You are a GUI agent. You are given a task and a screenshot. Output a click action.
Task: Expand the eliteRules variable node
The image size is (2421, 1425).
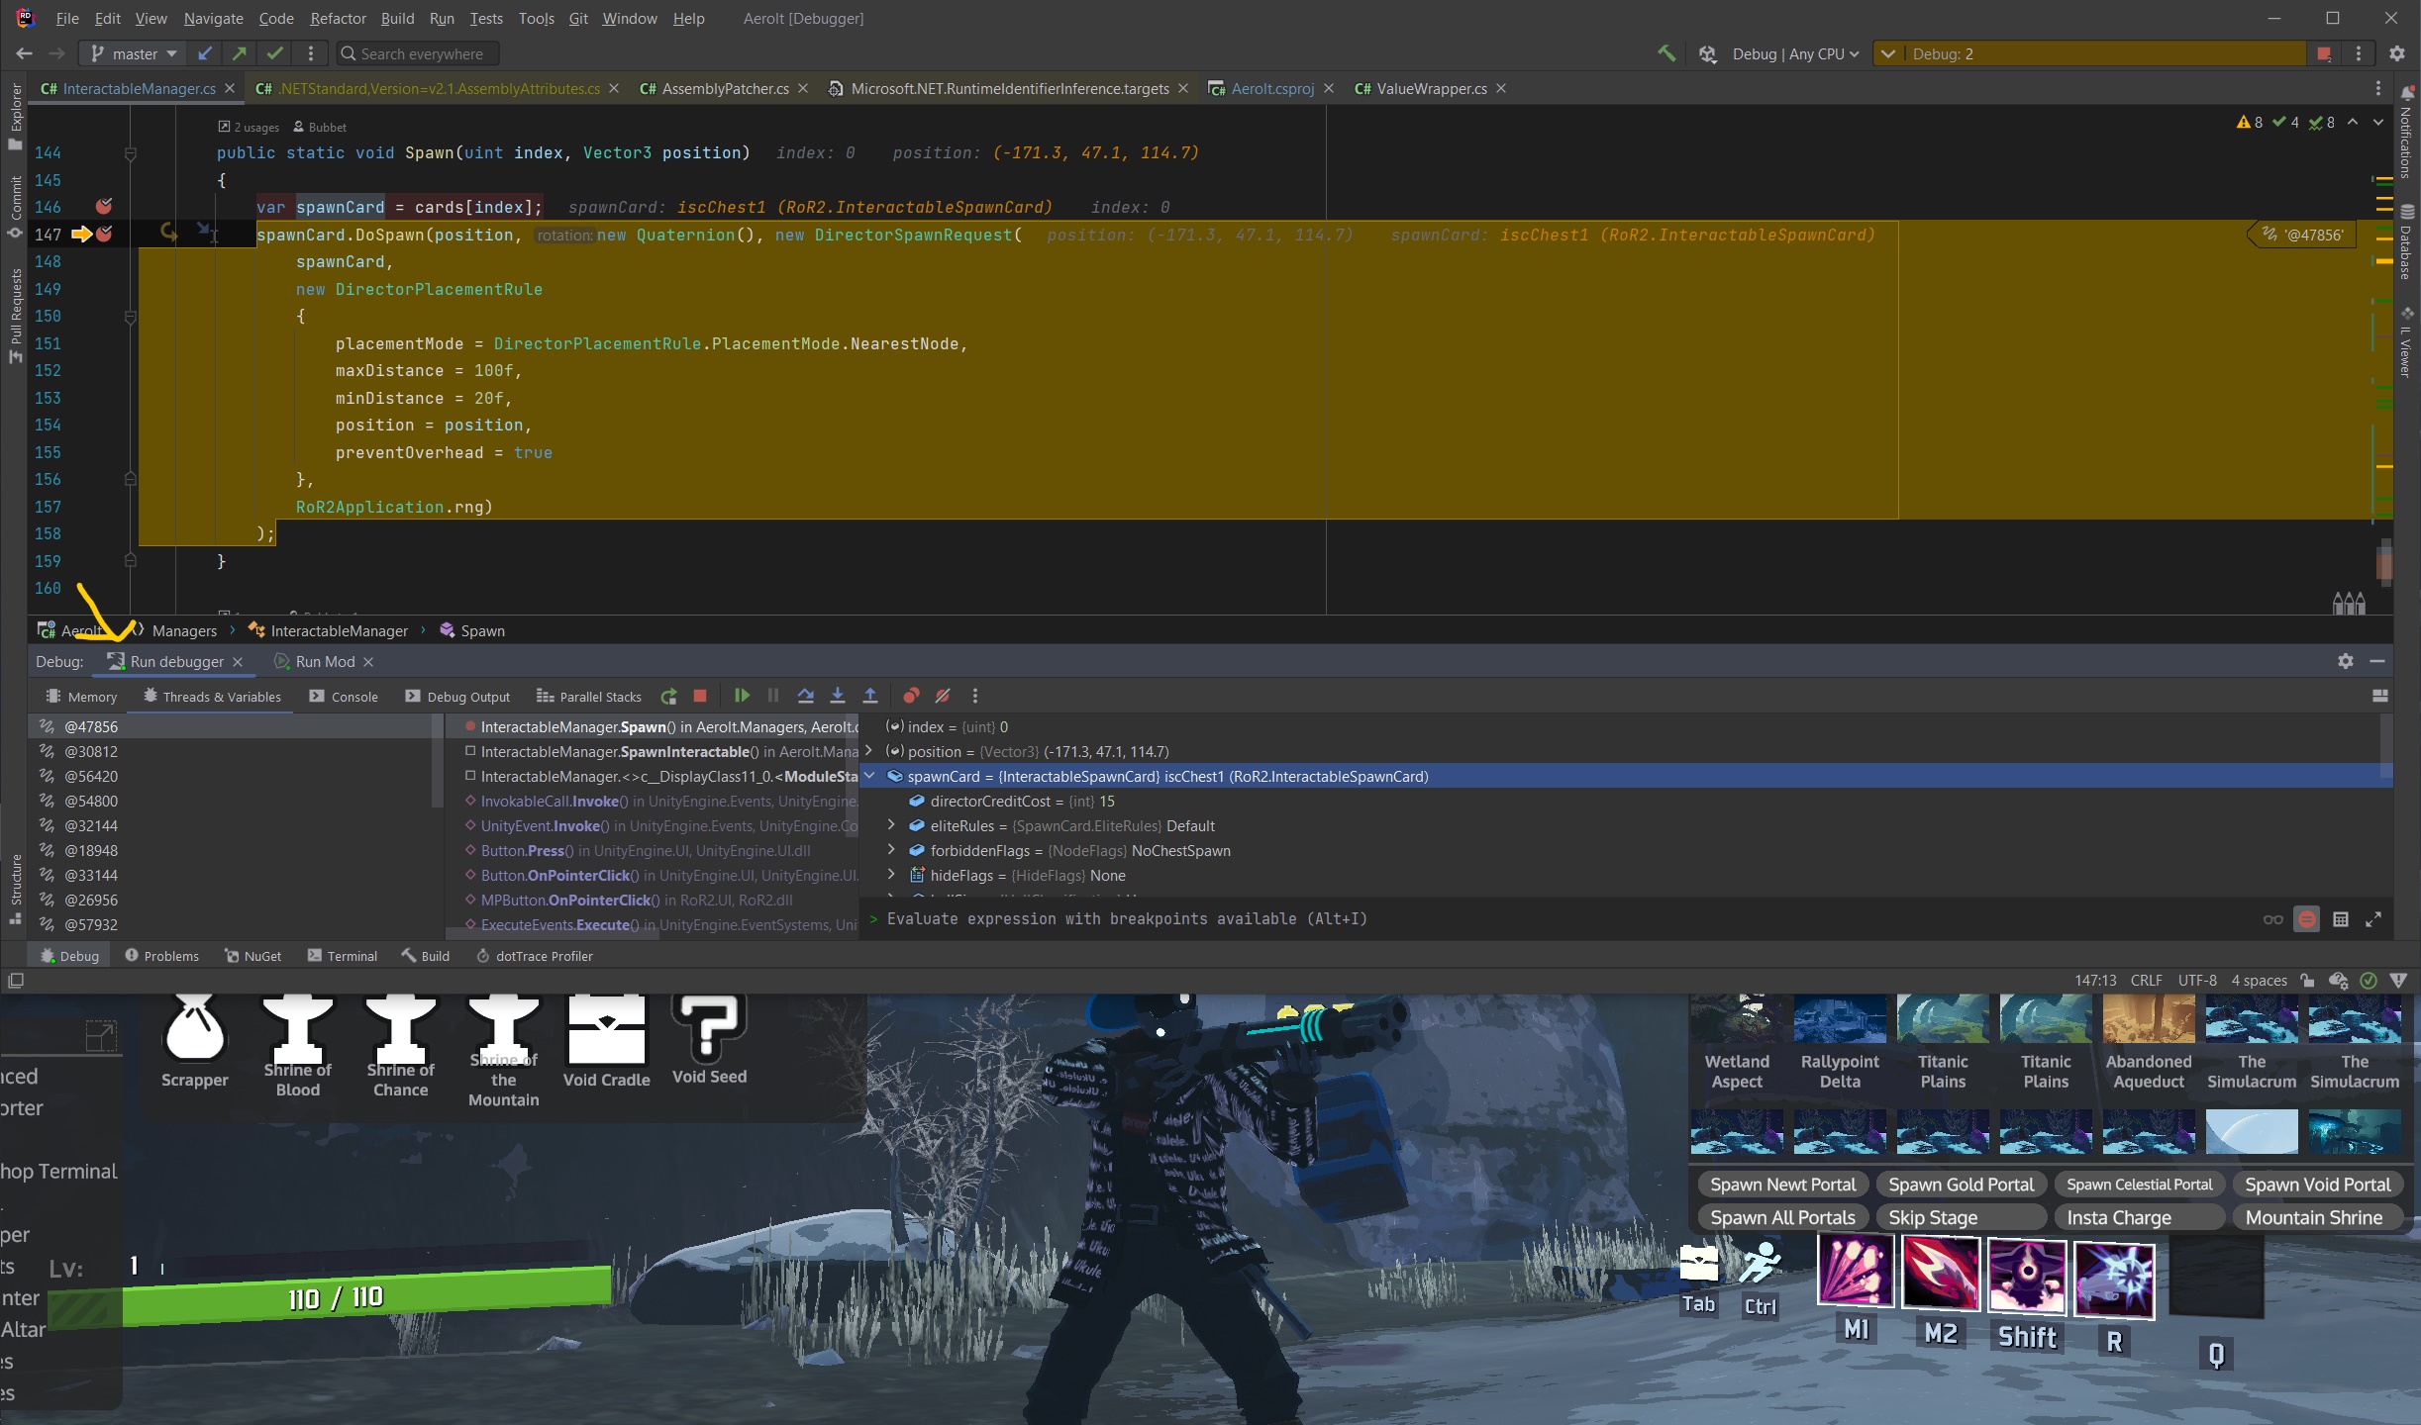click(891, 825)
